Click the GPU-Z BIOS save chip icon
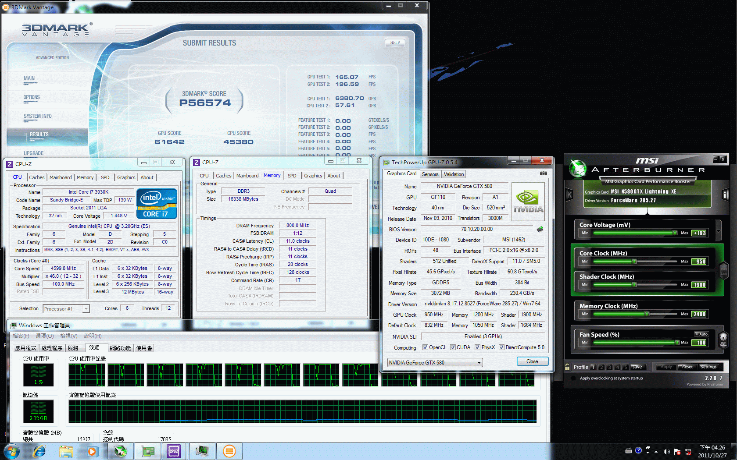Image resolution: width=737 pixels, height=460 pixels. point(540,229)
